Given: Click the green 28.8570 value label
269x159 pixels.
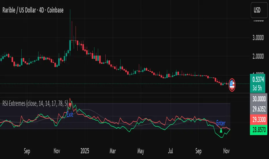Looking at the screenshot, I should 259,130.
